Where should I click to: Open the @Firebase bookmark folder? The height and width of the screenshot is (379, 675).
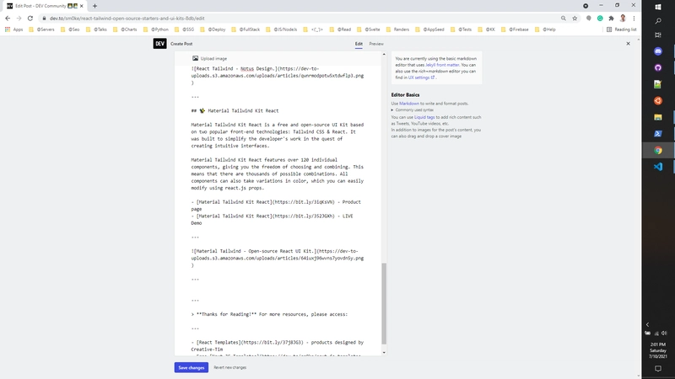[515, 29]
